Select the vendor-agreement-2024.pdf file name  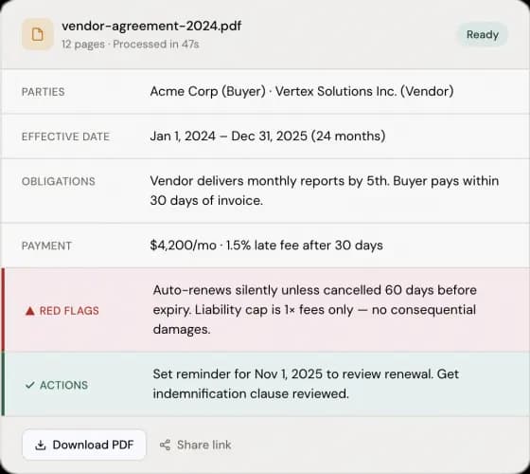coord(151,26)
